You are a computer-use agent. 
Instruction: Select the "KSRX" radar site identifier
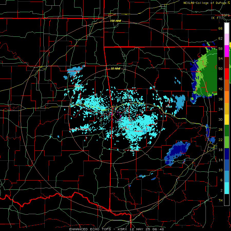(x=123, y=229)
